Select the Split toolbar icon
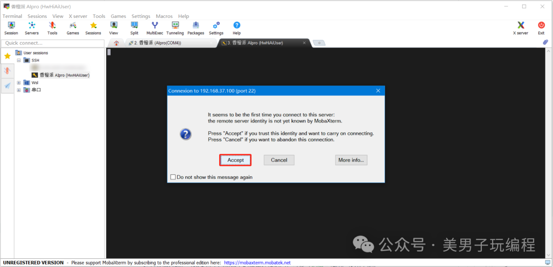553x267 pixels. click(134, 28)
